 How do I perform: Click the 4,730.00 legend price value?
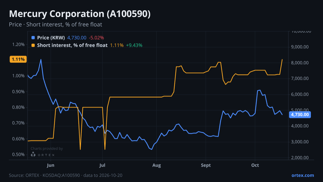point(77,38)
